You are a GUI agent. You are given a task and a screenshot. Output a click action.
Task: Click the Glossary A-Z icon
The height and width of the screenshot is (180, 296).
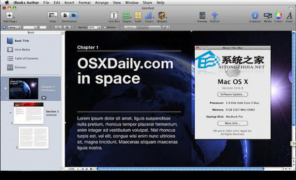(10, 67)
